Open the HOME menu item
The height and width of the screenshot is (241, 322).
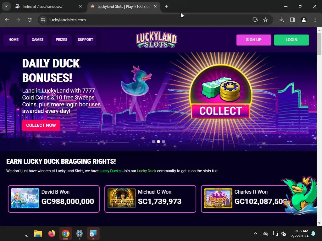point(14,40)
